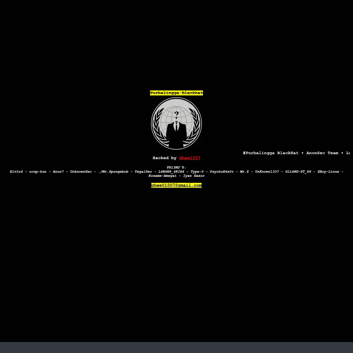Click '#Purbalingga BlackHat' in the scrolling marquee

coord(271,153)
